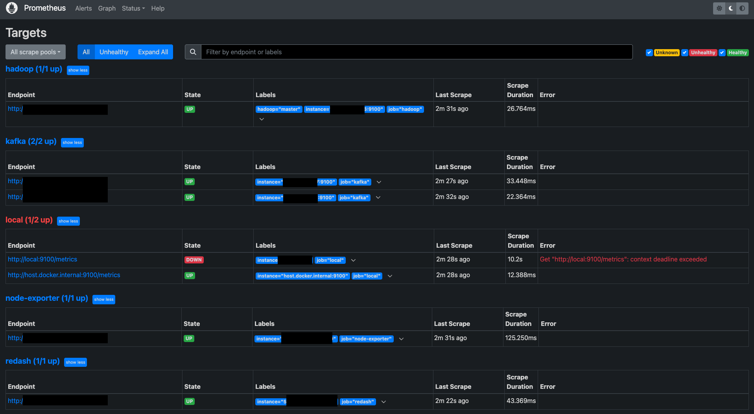Screen dimensions: 754x414
Task: Toggle the Healthy state checkbox
Action: 722,53
